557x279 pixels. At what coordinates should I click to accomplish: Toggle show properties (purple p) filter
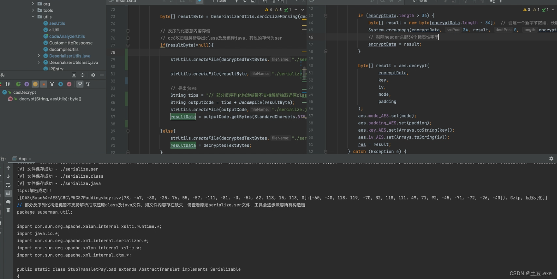(27, 84)
